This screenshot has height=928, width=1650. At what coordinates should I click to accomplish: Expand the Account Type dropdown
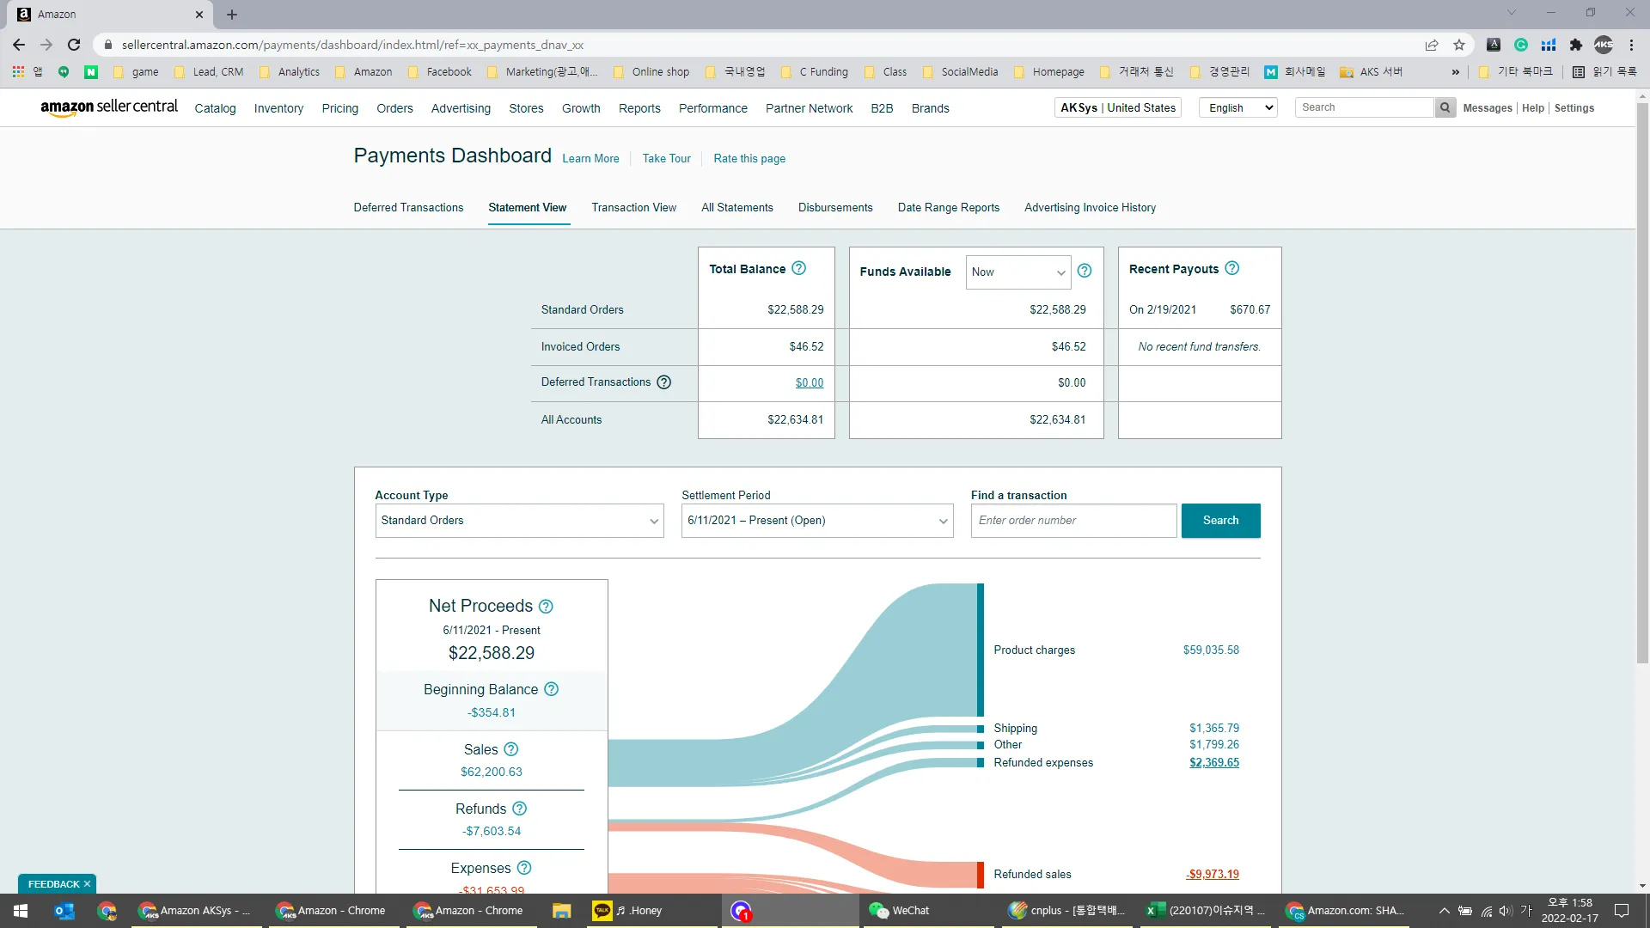coord(519,521)
